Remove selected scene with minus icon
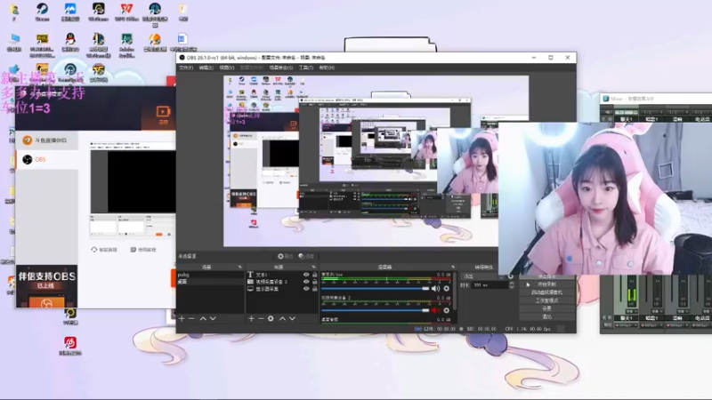Viewport: 712px width, 400px height. coord(191,319)
